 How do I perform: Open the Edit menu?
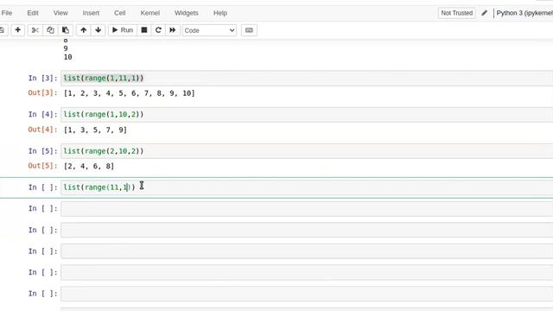tap(33, 13)
